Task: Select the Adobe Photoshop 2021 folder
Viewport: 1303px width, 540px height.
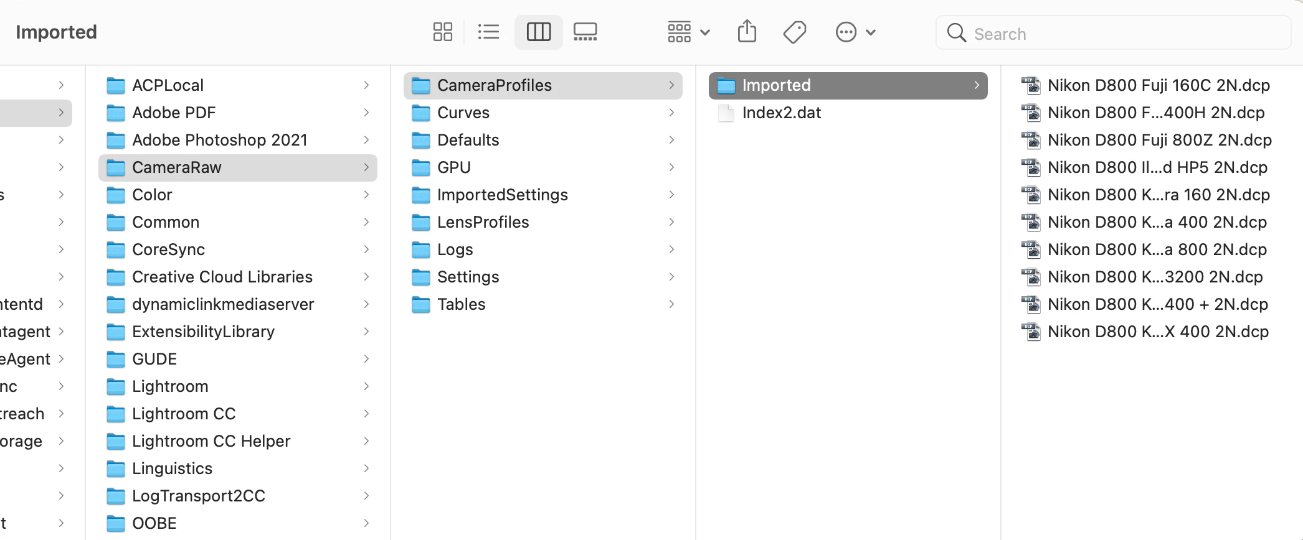Action: 238,140
